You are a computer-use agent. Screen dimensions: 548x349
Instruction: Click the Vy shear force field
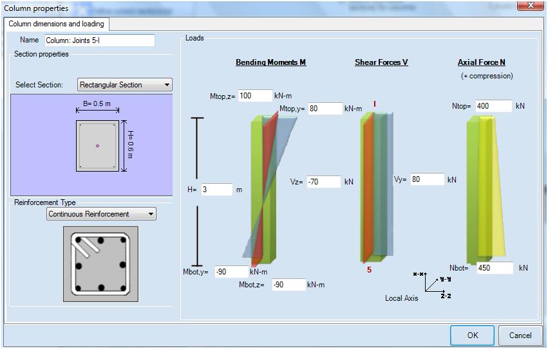(426, 179)
